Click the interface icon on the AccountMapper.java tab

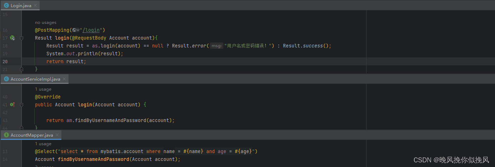click(x=6, y=135)
